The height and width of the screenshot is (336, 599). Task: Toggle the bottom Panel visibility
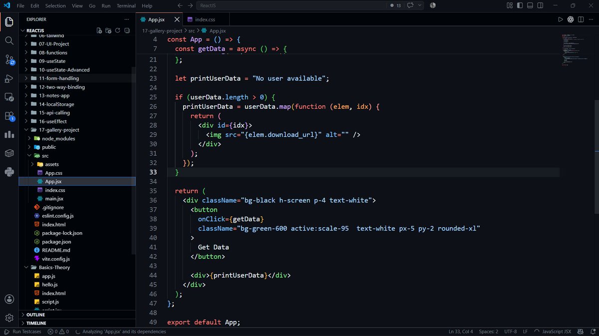click(x=529, y=5)
